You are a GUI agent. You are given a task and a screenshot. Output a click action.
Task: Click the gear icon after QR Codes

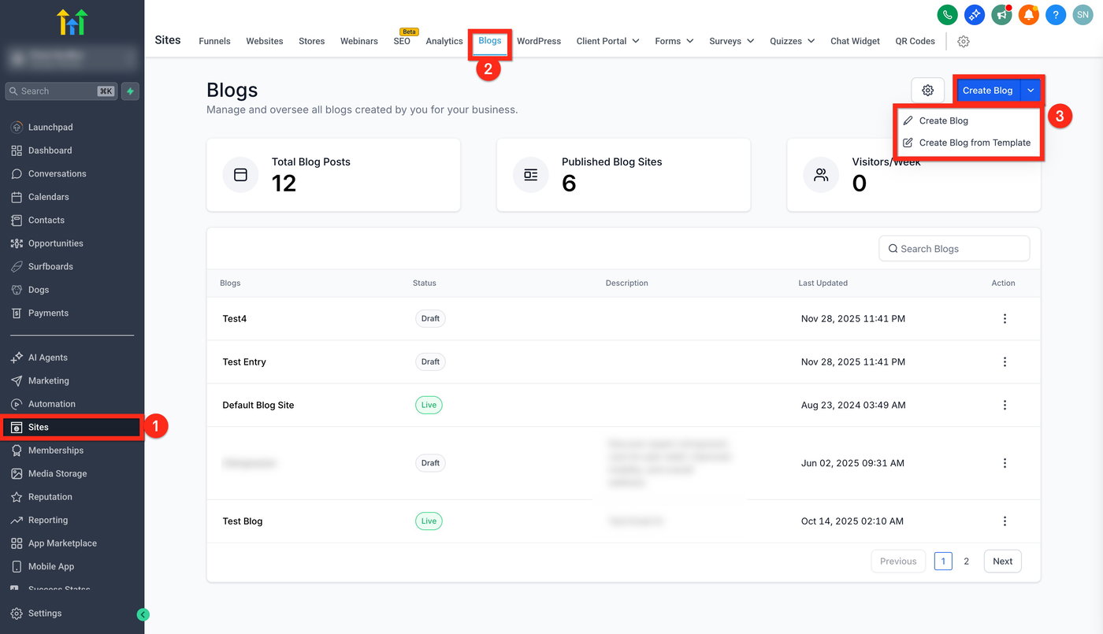[x=964, y=42]
